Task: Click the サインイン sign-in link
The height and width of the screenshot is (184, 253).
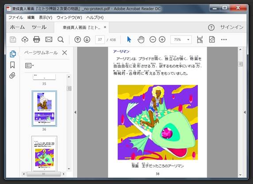Action: (232, 27)
